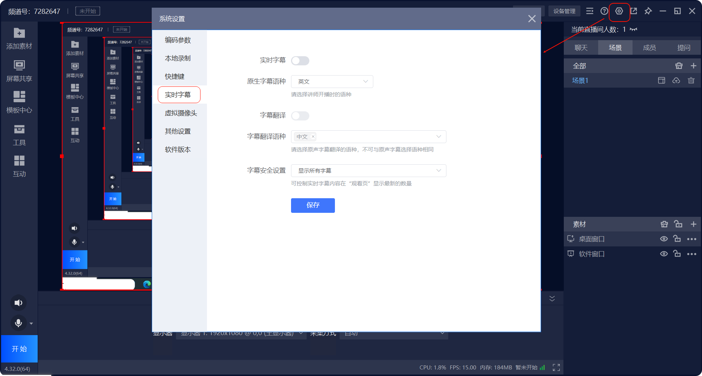This screenshot has height=376, width=702.
Task: Enter fullscreen preview icon
Action: [x=556, y=368]
